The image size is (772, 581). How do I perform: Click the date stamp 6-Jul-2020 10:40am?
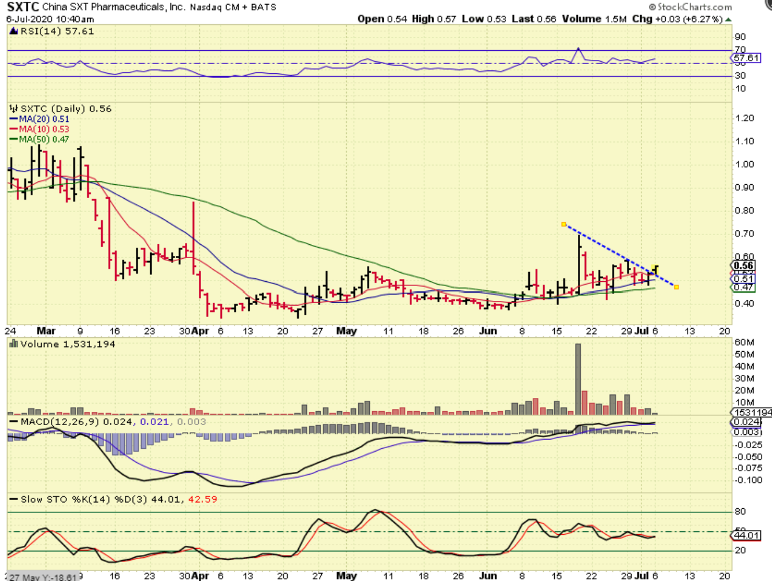(x=50, y=19)
